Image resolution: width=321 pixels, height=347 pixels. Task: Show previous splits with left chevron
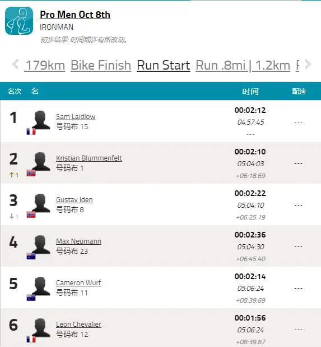click(16, 65)
